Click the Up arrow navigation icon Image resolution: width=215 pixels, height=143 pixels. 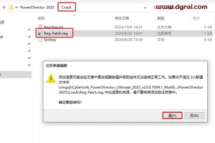click(x=4, y=8)
